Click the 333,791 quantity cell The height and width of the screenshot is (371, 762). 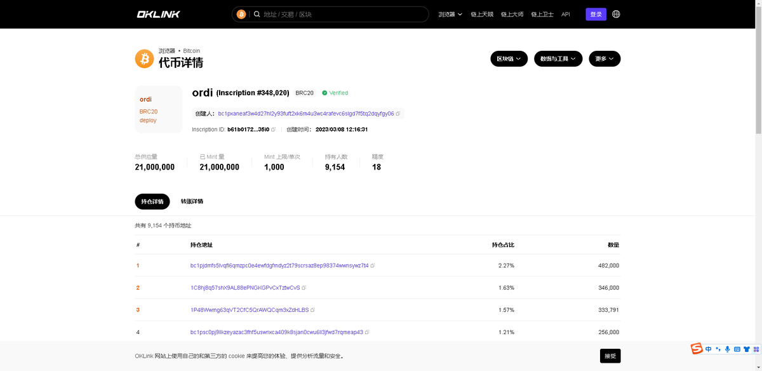608,310
